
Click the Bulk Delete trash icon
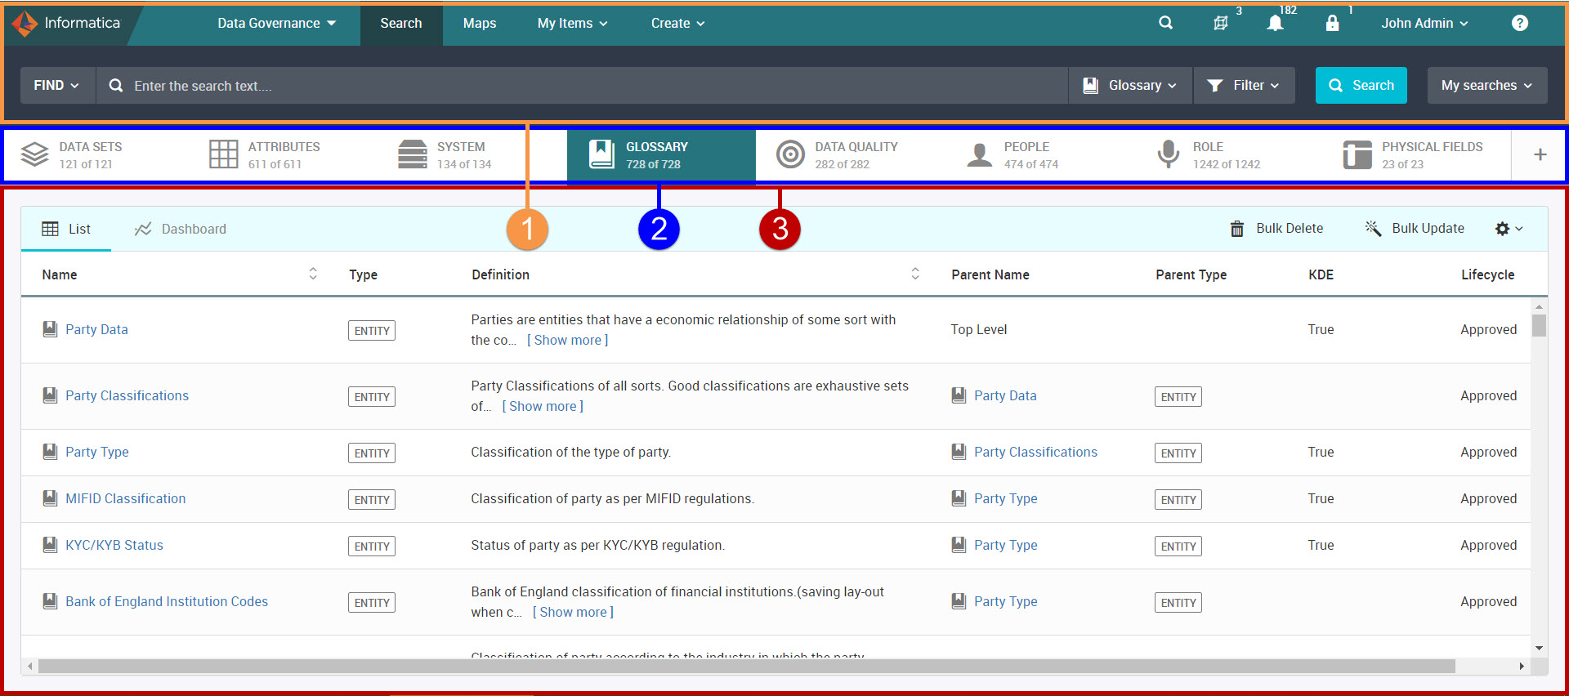1237,229
